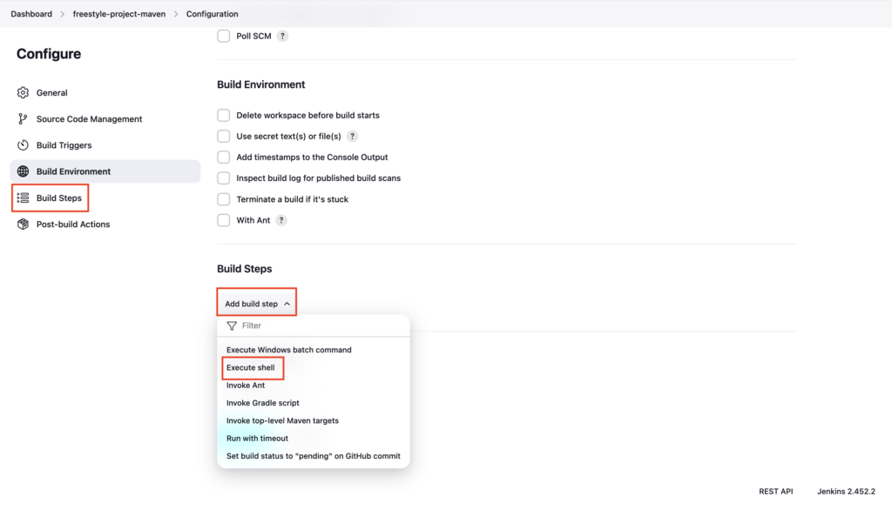Open the REST API link
Viewport: 892px width, 510px height.
pos(776,491)
